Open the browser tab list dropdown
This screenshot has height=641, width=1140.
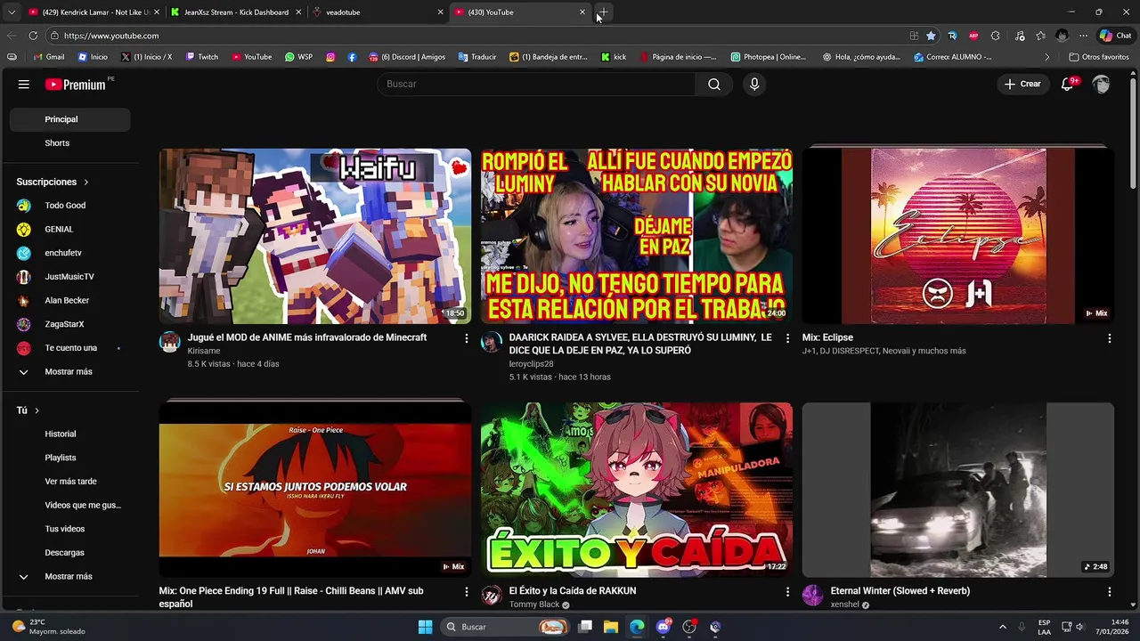click(x=11, y=12)
